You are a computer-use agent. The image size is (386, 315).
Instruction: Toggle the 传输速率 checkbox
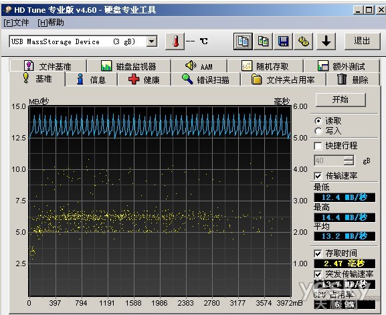point(318,176)
